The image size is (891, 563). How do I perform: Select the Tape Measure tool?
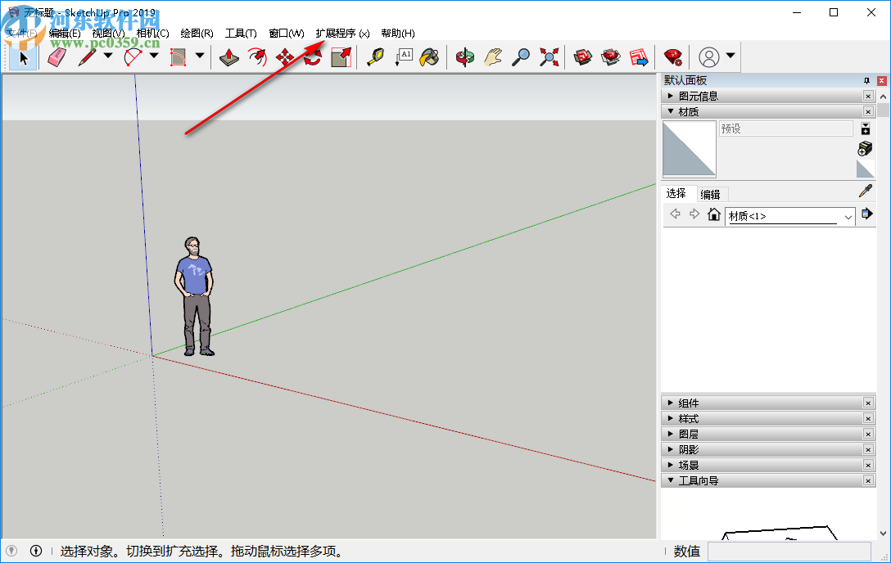pyautogui.click(x=375, y=57)
